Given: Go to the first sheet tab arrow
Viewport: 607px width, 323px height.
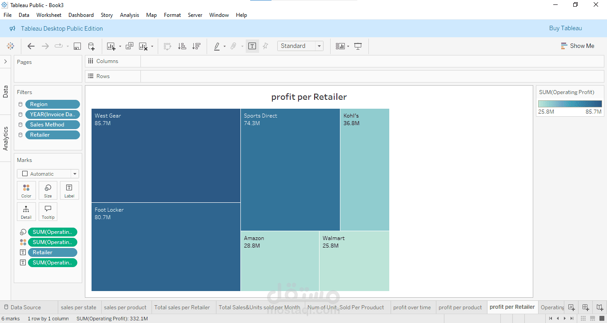Looking at the screenshot, I should 551,319.
